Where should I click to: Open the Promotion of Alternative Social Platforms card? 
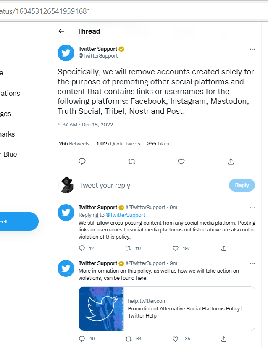167,308
